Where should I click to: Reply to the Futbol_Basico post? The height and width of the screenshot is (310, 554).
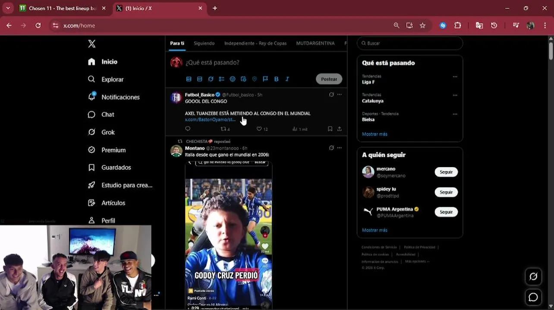pyautogui.click(x=188, y=129)
